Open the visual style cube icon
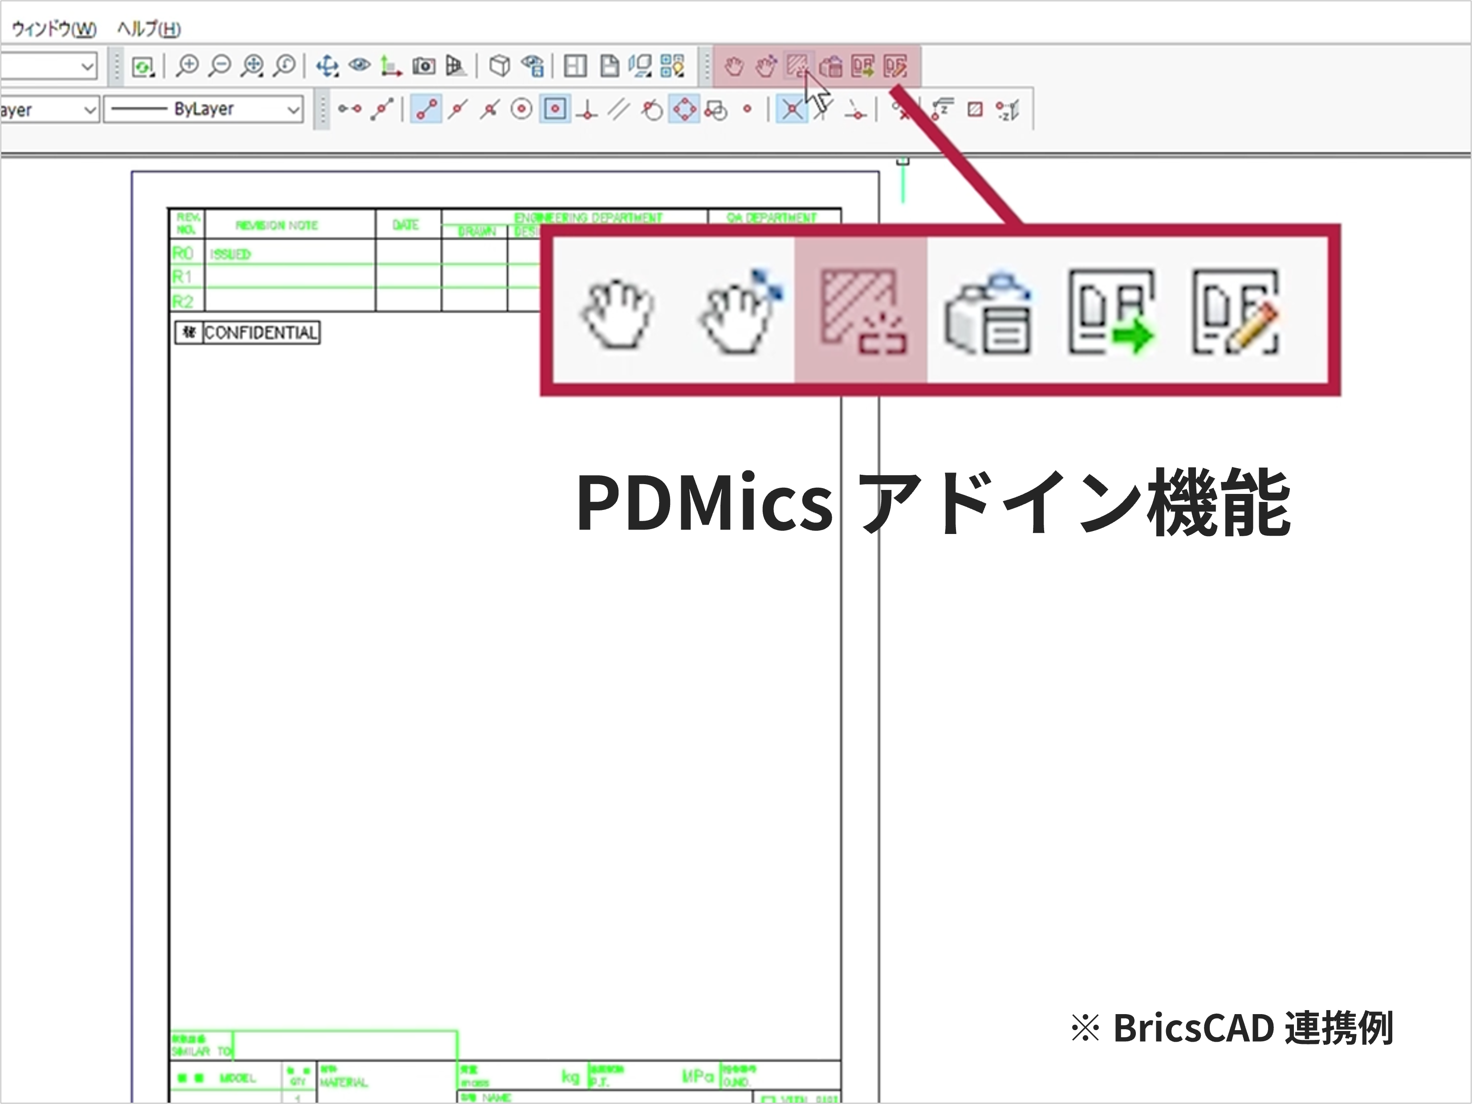Image resolution: width=1472 pixels, height=1104 pixels. pos(500,66)
